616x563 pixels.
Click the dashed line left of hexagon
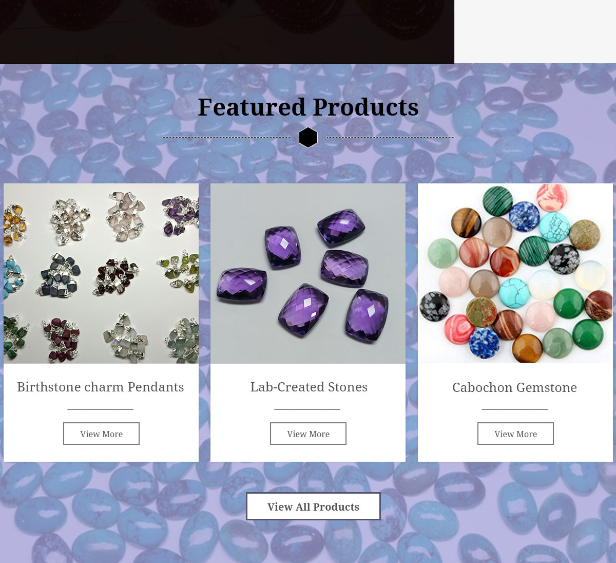click(227, 138)
